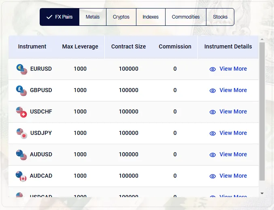Click View More for AUDCAD
The width and height of the screenshot is (274, 210).
[x=233, y=176]
